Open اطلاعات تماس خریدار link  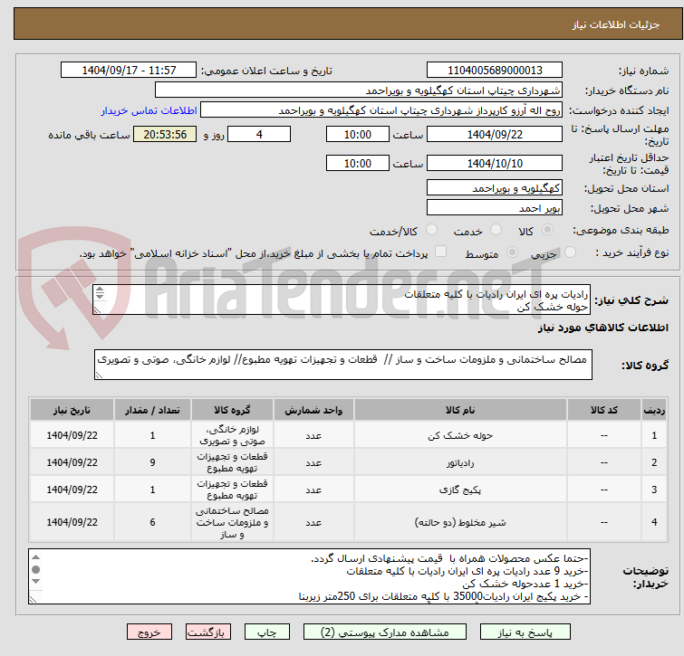click(x=149, y=110)
